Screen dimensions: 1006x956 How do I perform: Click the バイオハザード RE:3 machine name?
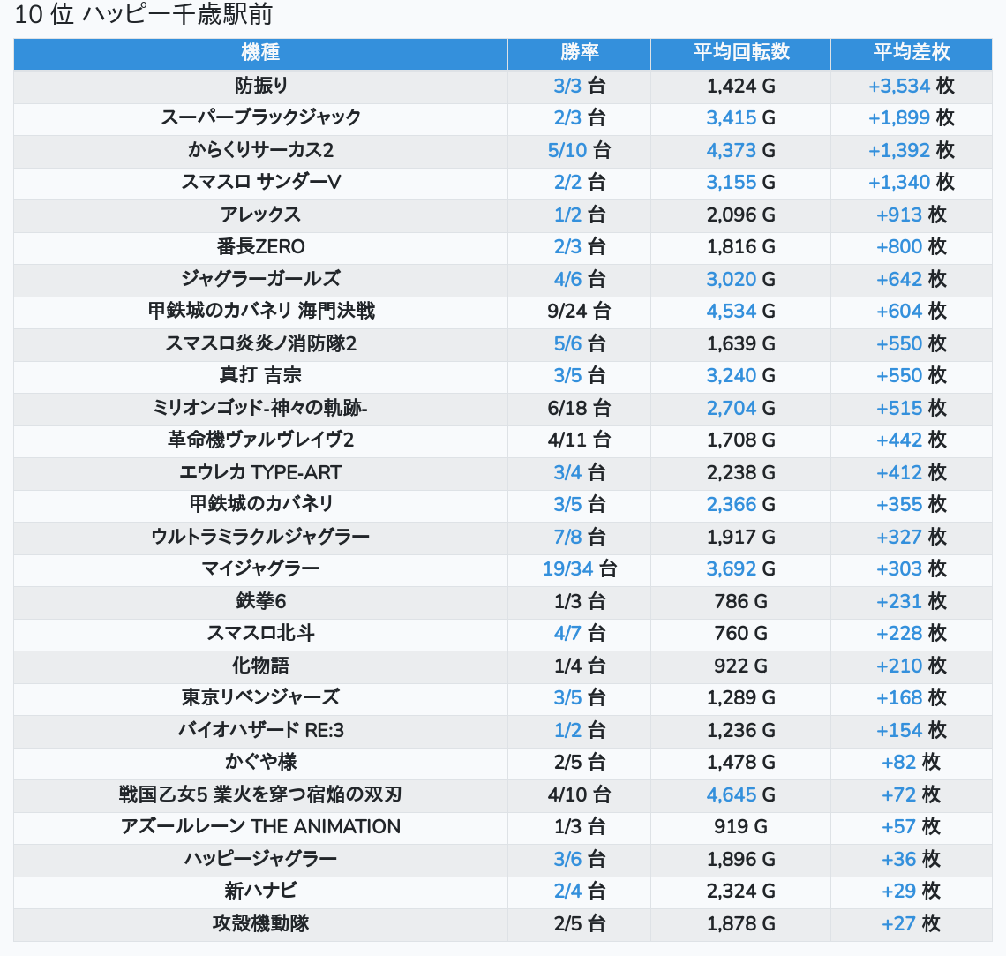[x=260, y=731]
